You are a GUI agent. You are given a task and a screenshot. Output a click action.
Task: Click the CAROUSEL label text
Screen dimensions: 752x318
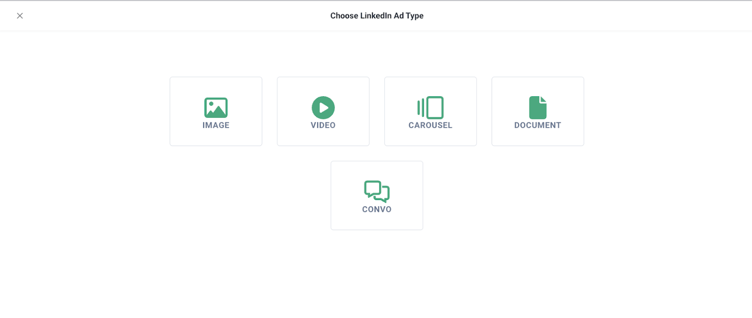(x=431, y=125)
